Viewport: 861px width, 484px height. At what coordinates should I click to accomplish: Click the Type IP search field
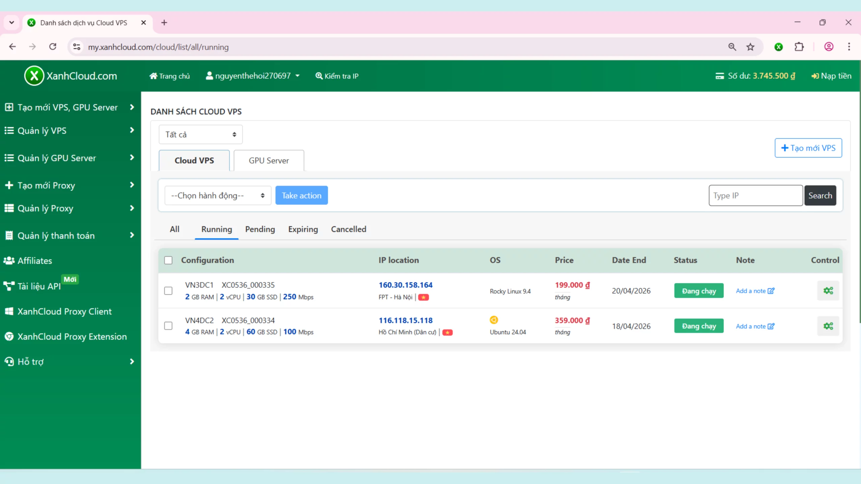click(x=755, y=195)
